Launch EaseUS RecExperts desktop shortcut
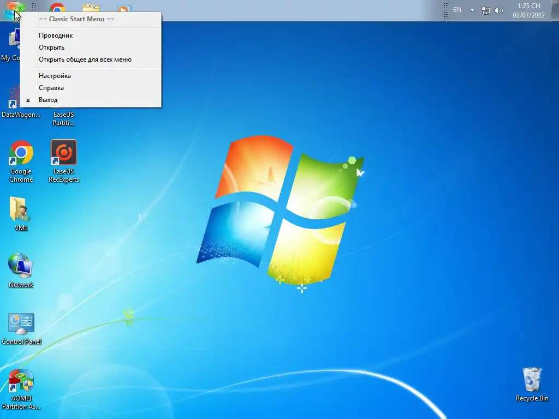The image size is (559, 419). click(x=64, y=161)
